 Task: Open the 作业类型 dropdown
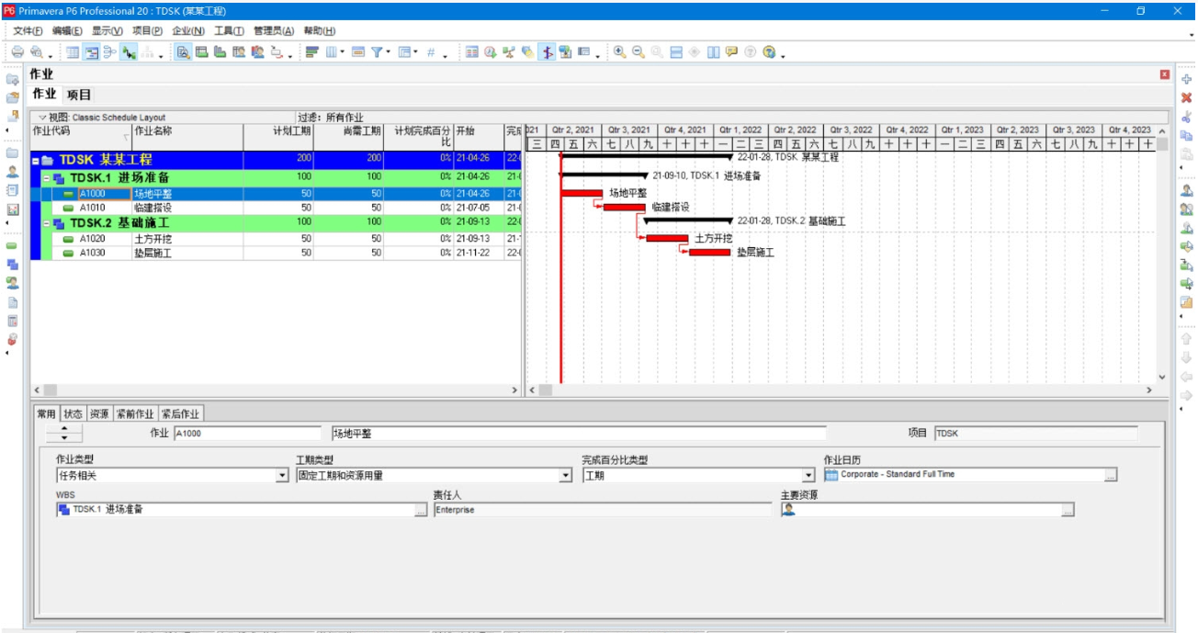click(282, 476)
